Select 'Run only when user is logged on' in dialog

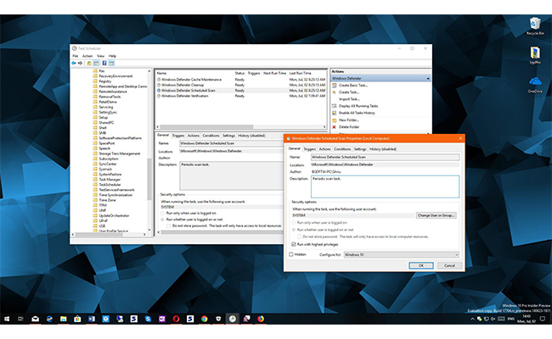tap(294, 223)
